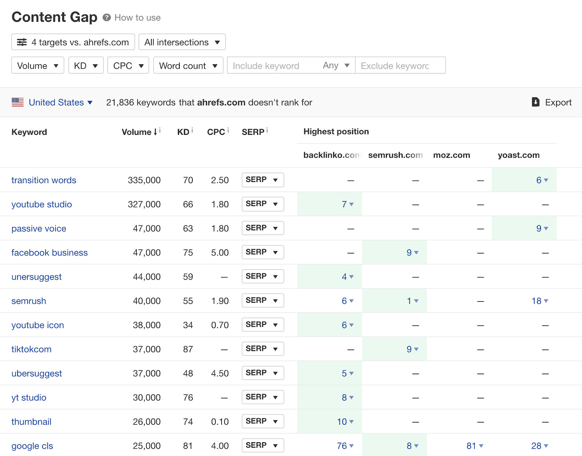Click the Export download icon
Image resolution: width=582 pixels, height=456 pixels.
[535, 102]
